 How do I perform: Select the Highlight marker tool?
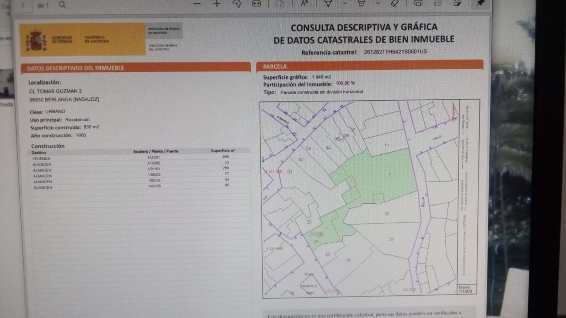361,4
